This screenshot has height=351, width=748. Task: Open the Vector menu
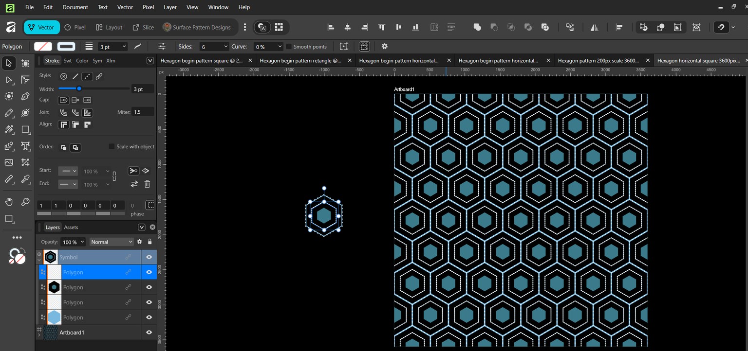[125, 7]
